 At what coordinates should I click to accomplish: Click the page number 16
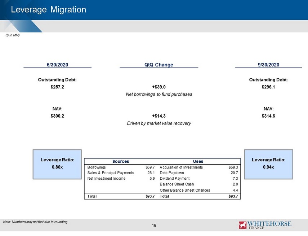(154, 226)
